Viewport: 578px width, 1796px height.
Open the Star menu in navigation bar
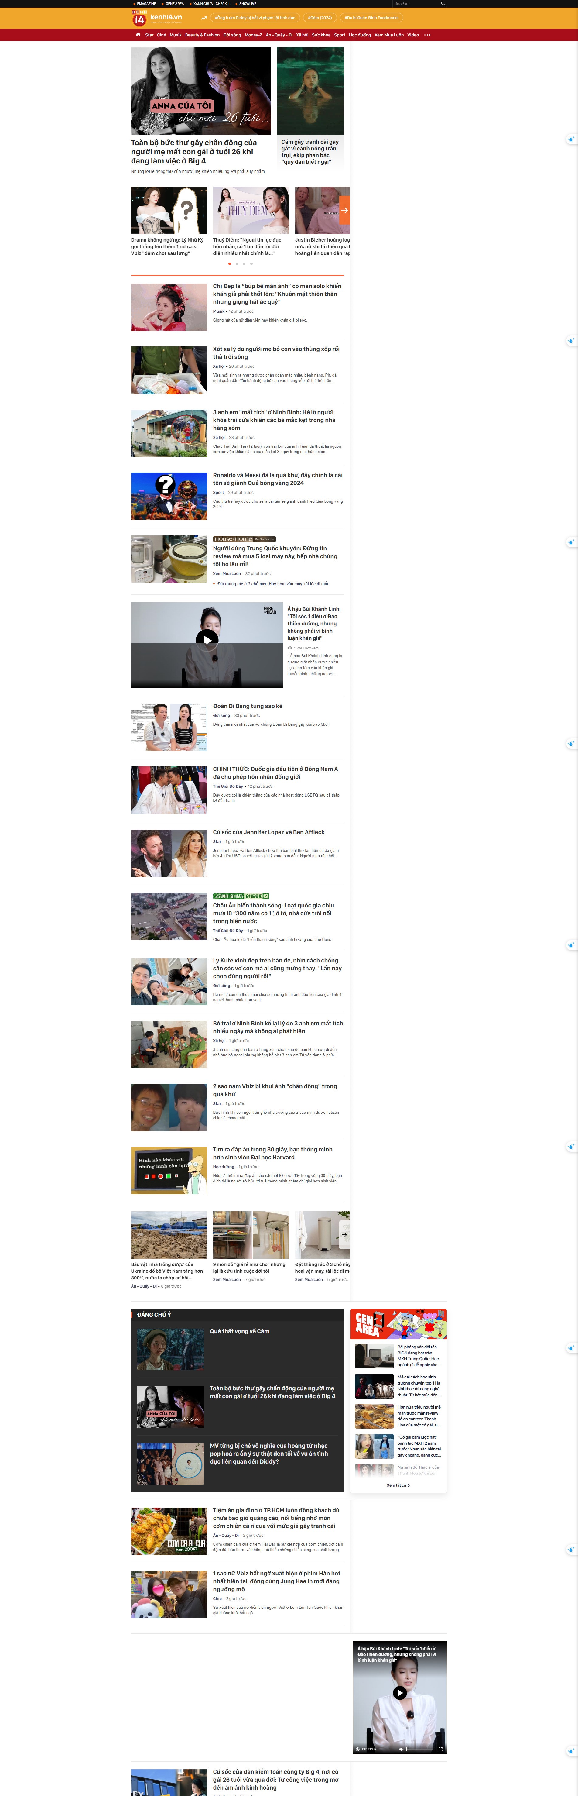[149, 35]
